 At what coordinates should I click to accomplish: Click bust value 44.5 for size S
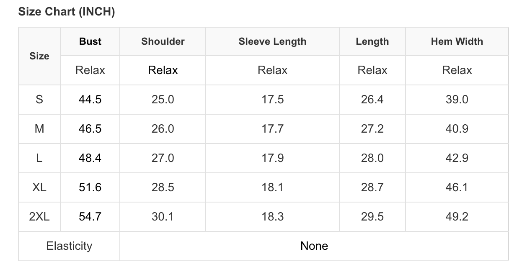pos(90,100)
